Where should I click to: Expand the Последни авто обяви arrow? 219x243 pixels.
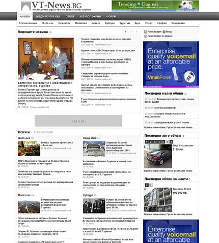pos(183,136)
